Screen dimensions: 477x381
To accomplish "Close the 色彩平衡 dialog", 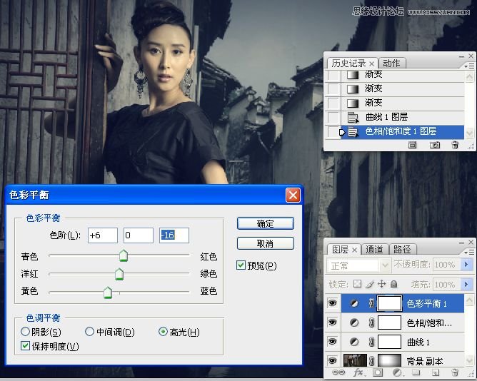I will (x=293, y=195).
